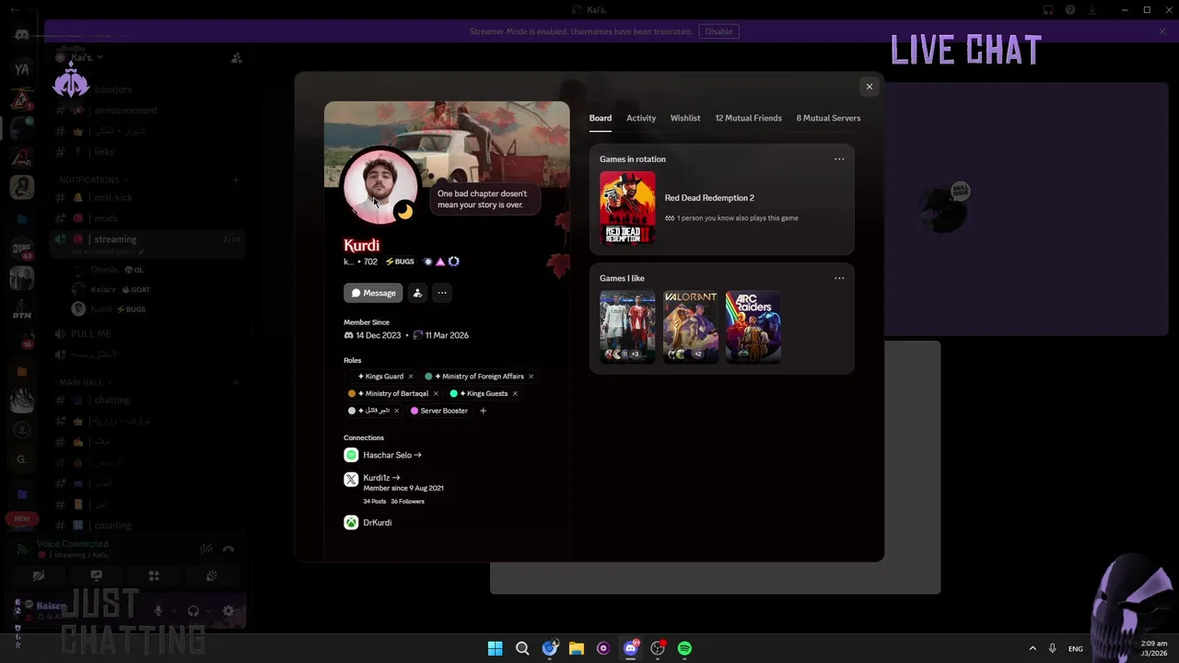1179x663 pixels.
Task: Show hidden system tray icons
Action: (1033, 648)
